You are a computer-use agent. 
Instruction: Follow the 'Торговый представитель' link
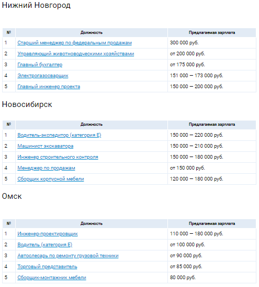[47, 267]
